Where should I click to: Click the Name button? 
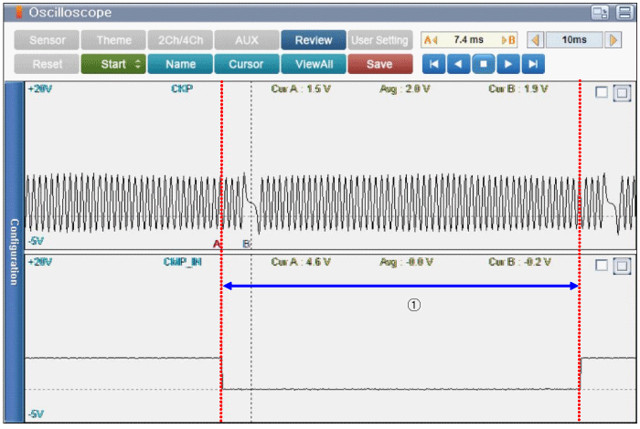coord(180,64)
